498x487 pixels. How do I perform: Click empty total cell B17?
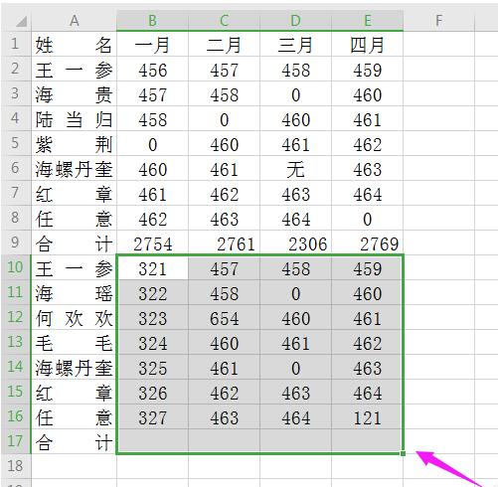click(152, 442)
